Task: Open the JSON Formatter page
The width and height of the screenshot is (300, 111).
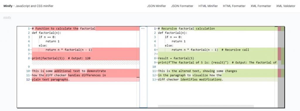Action: tap(182, 6)
